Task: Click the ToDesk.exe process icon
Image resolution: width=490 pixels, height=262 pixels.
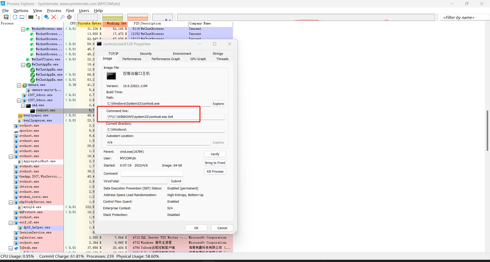Action: click(x=16, y=248)
